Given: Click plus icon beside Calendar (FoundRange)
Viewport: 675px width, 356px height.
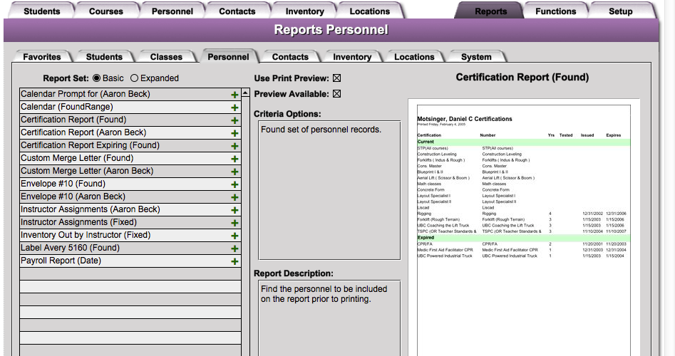Looking at the screenshot, I should [235, 108].
